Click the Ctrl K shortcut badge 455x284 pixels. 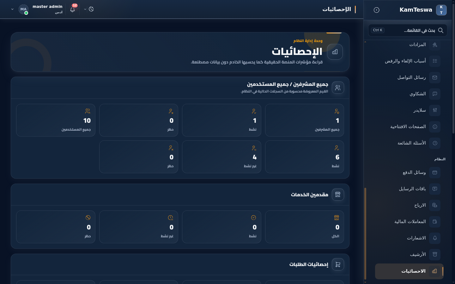click(378, 30)
